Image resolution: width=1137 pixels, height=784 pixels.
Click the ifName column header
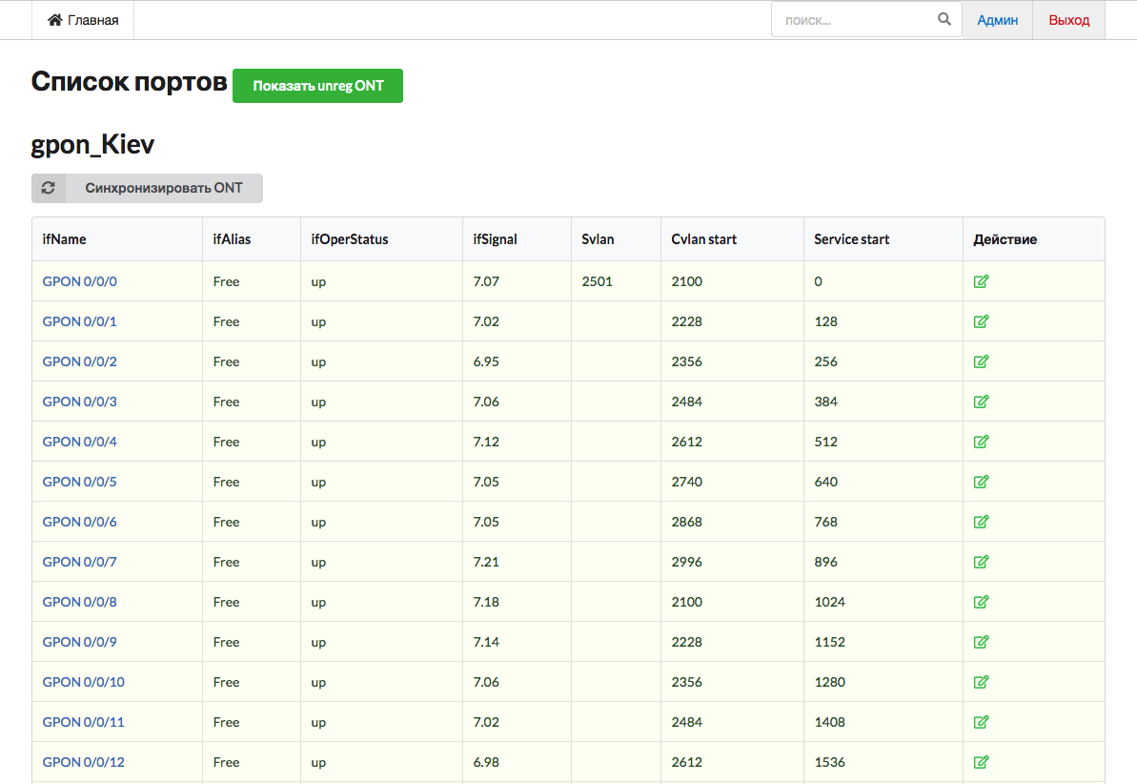point(63,238)
